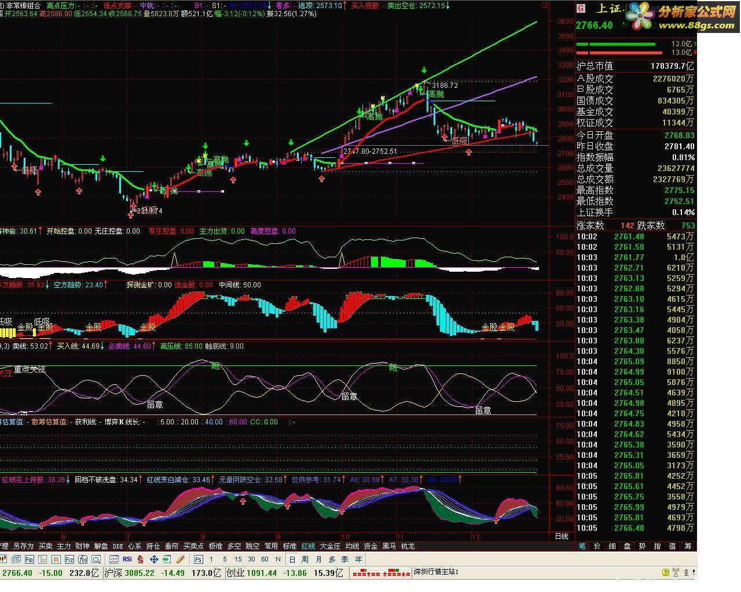
Task: Select the 年 yearly period button
Action: [358, 559]
